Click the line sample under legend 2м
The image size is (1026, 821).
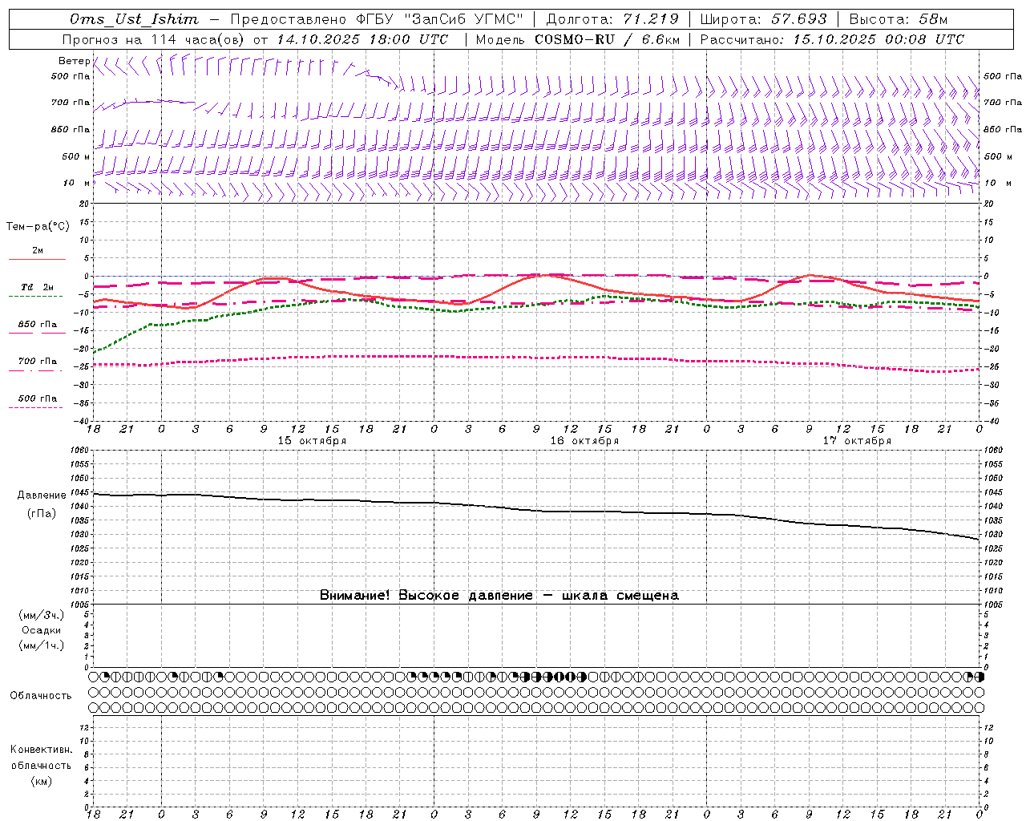(37, 259)
